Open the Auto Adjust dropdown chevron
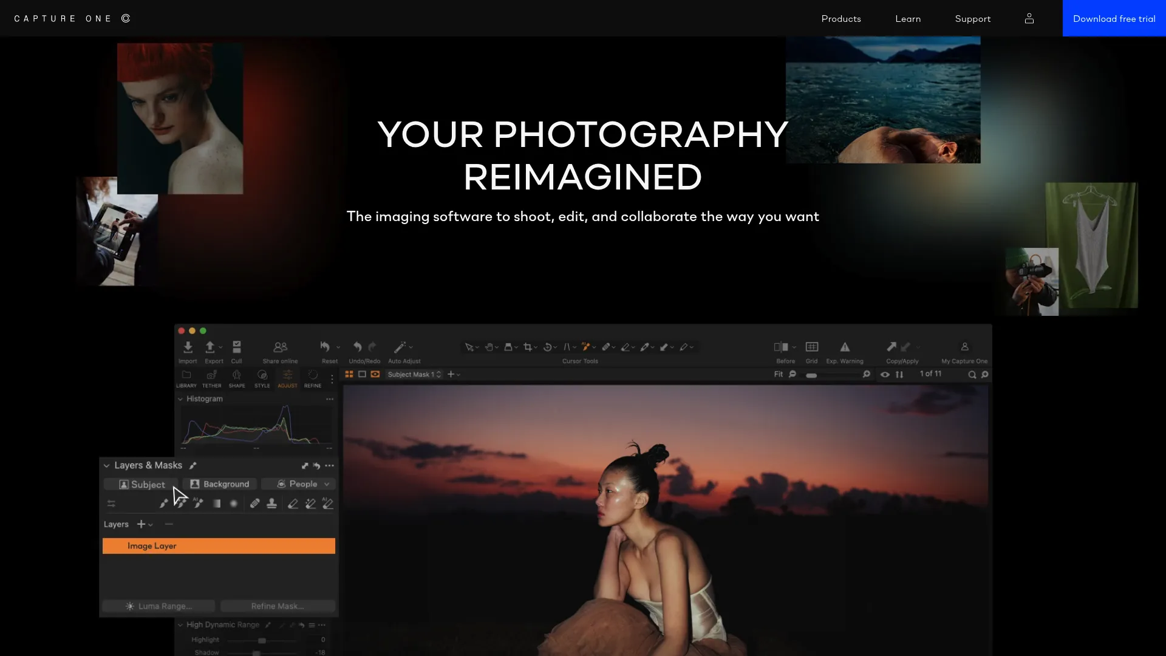The image size is (1166, 656). tap(411, 347)
